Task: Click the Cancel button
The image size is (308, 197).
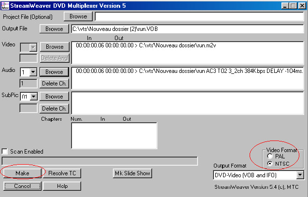Action: click(22, 186)
